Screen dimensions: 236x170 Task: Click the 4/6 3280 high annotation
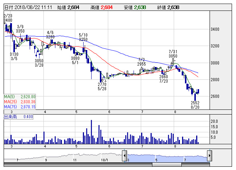(x=50, y=35)
